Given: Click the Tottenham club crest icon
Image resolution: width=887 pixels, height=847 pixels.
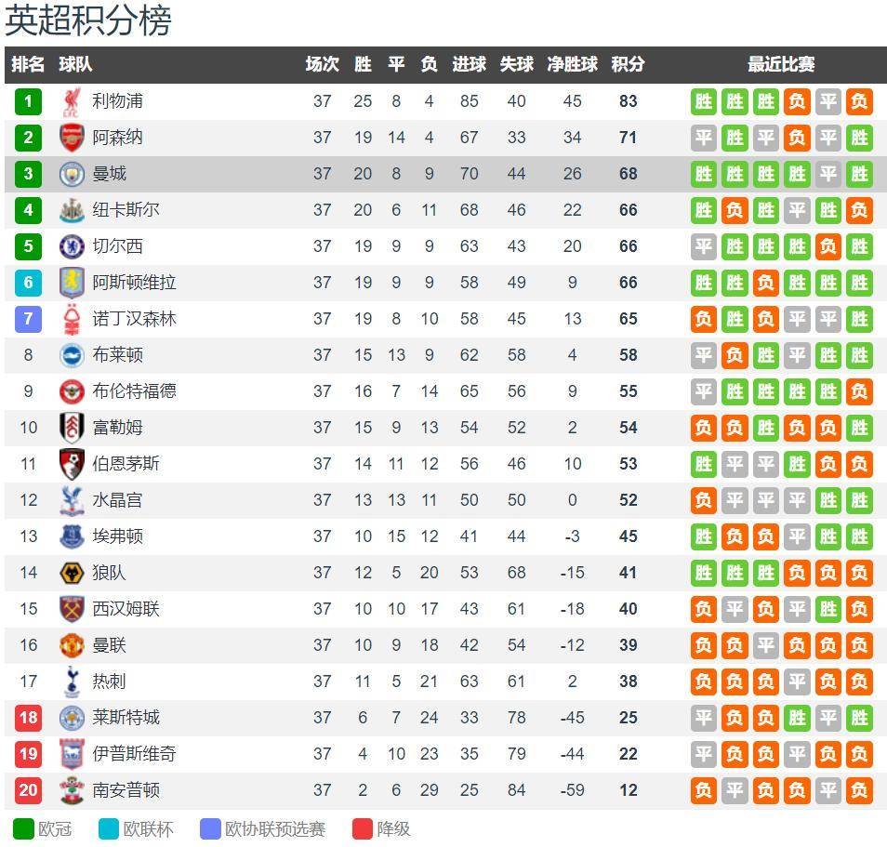Looking at the screenshot, I should (72, 682).
